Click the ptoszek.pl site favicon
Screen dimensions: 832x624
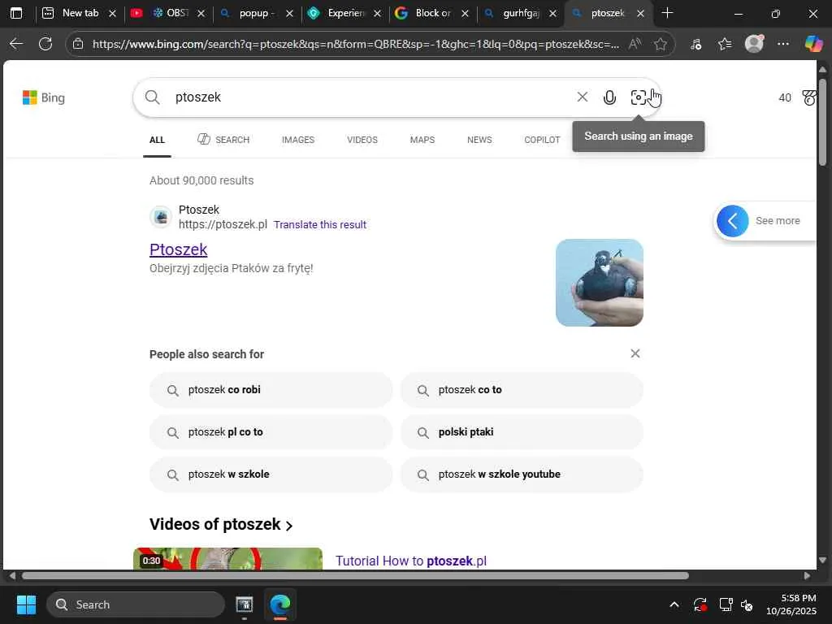(161, 216)
